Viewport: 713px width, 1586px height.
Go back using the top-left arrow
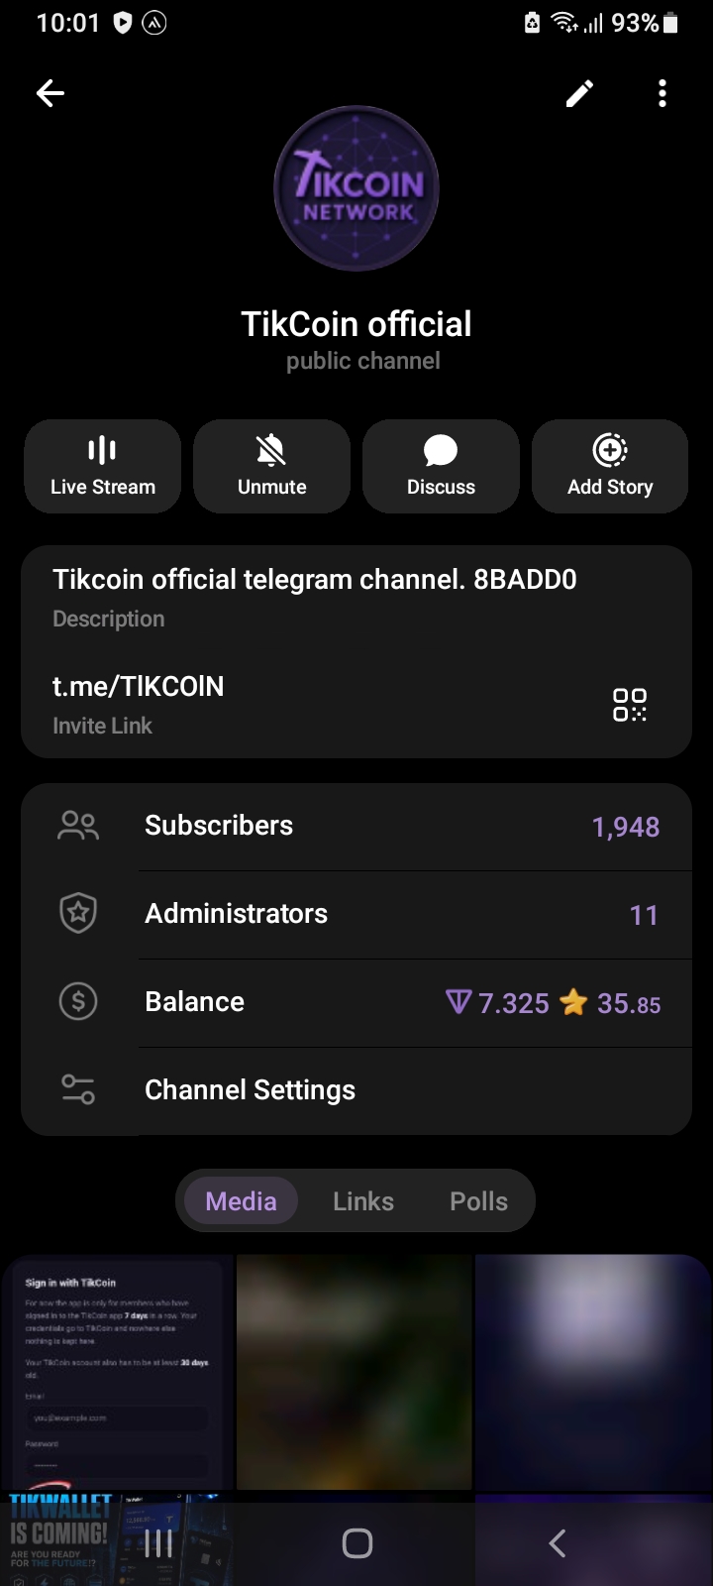50,93
